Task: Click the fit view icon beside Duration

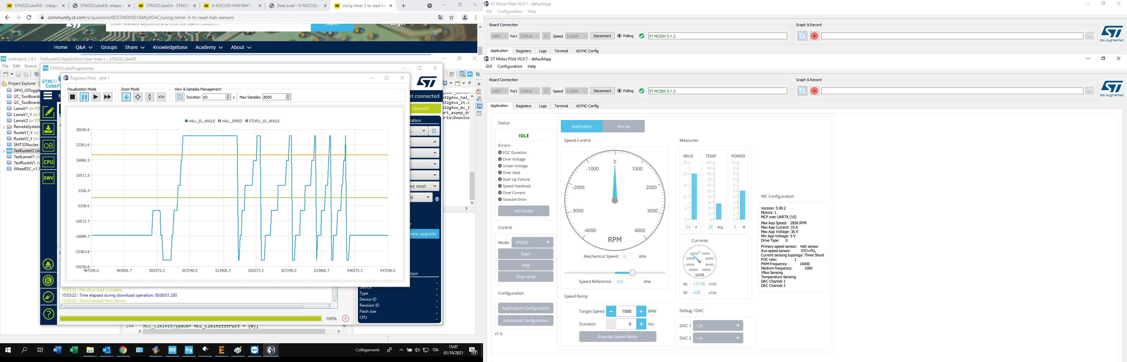Action: tap(180, 97)
